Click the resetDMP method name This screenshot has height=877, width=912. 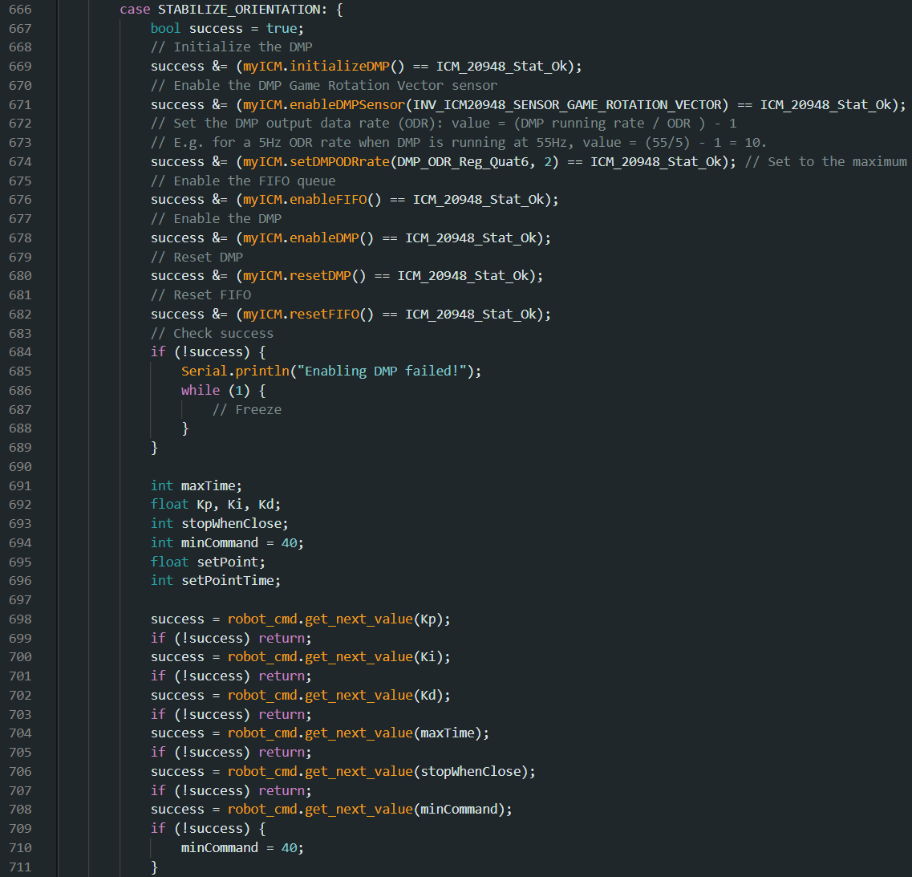pyautogui.click(x=328, y=276)
